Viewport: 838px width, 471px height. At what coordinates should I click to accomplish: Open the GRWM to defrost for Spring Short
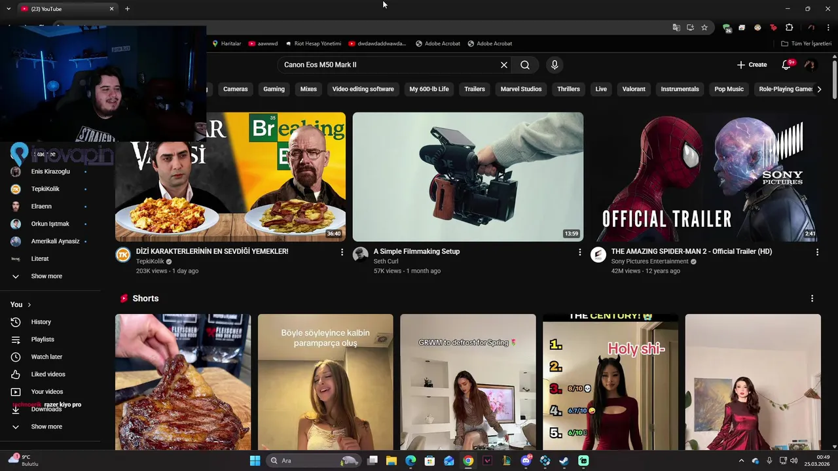[x=467, y=382]
